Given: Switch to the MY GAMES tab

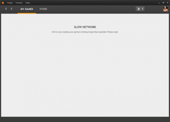Looking at the screenshot, I should tap(27, 9).
